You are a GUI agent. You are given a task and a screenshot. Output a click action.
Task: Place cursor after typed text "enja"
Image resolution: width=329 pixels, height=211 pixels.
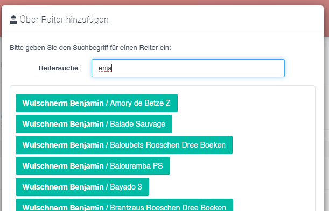click(112, 68)
